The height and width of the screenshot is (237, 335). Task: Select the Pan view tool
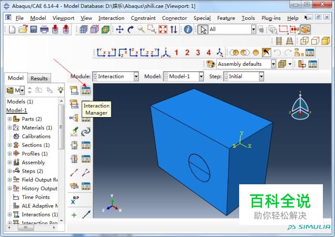(x=120, y=29)
